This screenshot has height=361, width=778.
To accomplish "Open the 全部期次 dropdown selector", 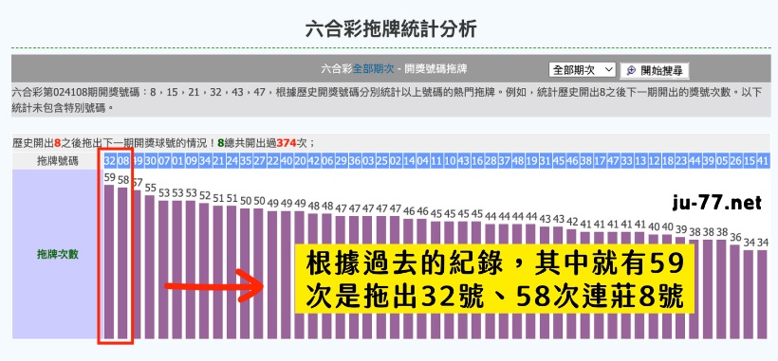I will 582,70.
